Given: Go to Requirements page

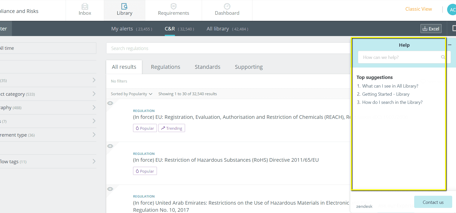Looking at the screenshot, I should coord(173,10).
